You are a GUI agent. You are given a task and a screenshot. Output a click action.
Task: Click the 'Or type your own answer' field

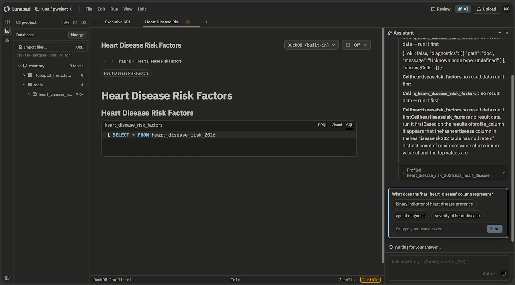point(439,229)
